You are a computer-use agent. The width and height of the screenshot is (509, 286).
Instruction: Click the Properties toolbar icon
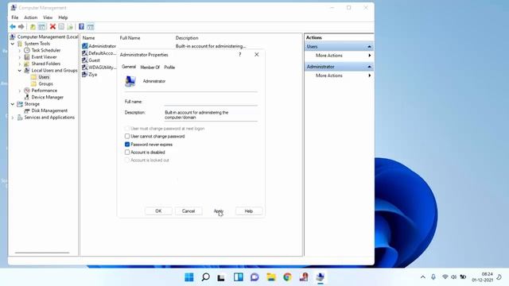point(61,26)
